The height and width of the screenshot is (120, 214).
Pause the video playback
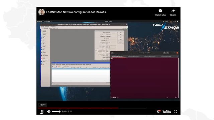[x=42, y=112]
